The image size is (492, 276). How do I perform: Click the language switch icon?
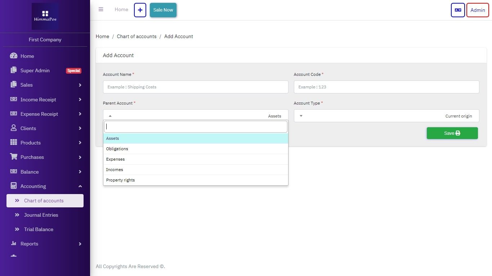click(x=458, y=10)
